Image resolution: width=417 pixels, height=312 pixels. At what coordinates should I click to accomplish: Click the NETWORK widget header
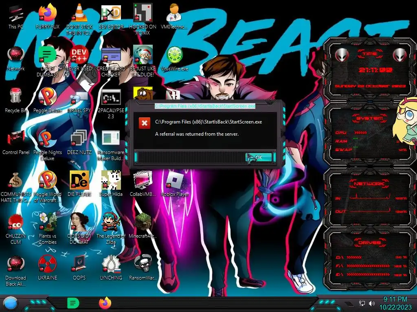tap(370, 183)
